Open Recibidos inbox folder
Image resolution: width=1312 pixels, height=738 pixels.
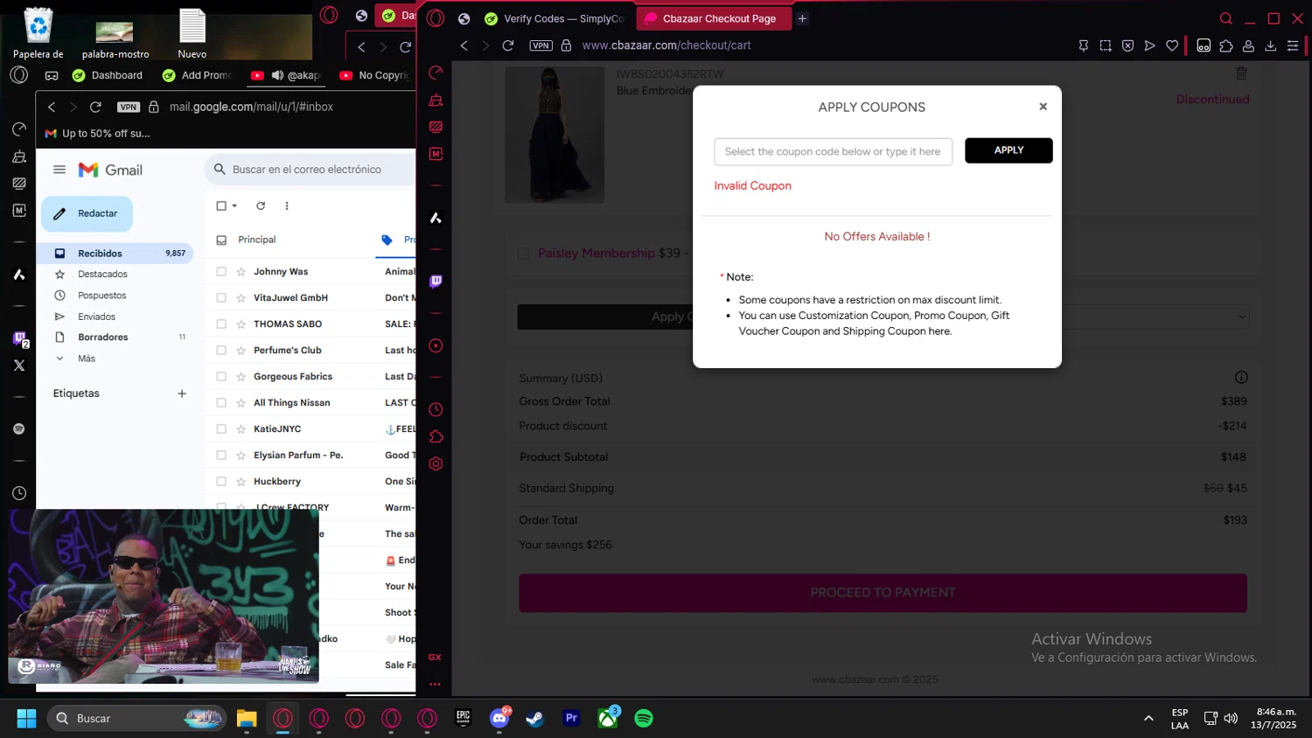(x=115, y=254)
